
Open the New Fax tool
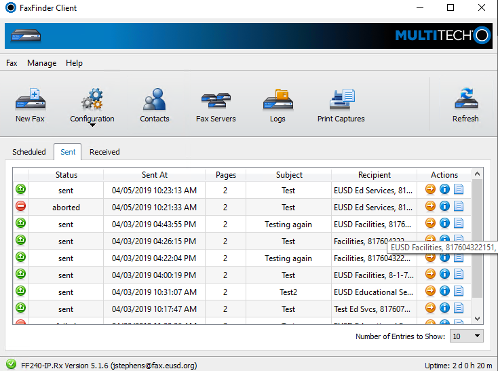click(30, 105)
